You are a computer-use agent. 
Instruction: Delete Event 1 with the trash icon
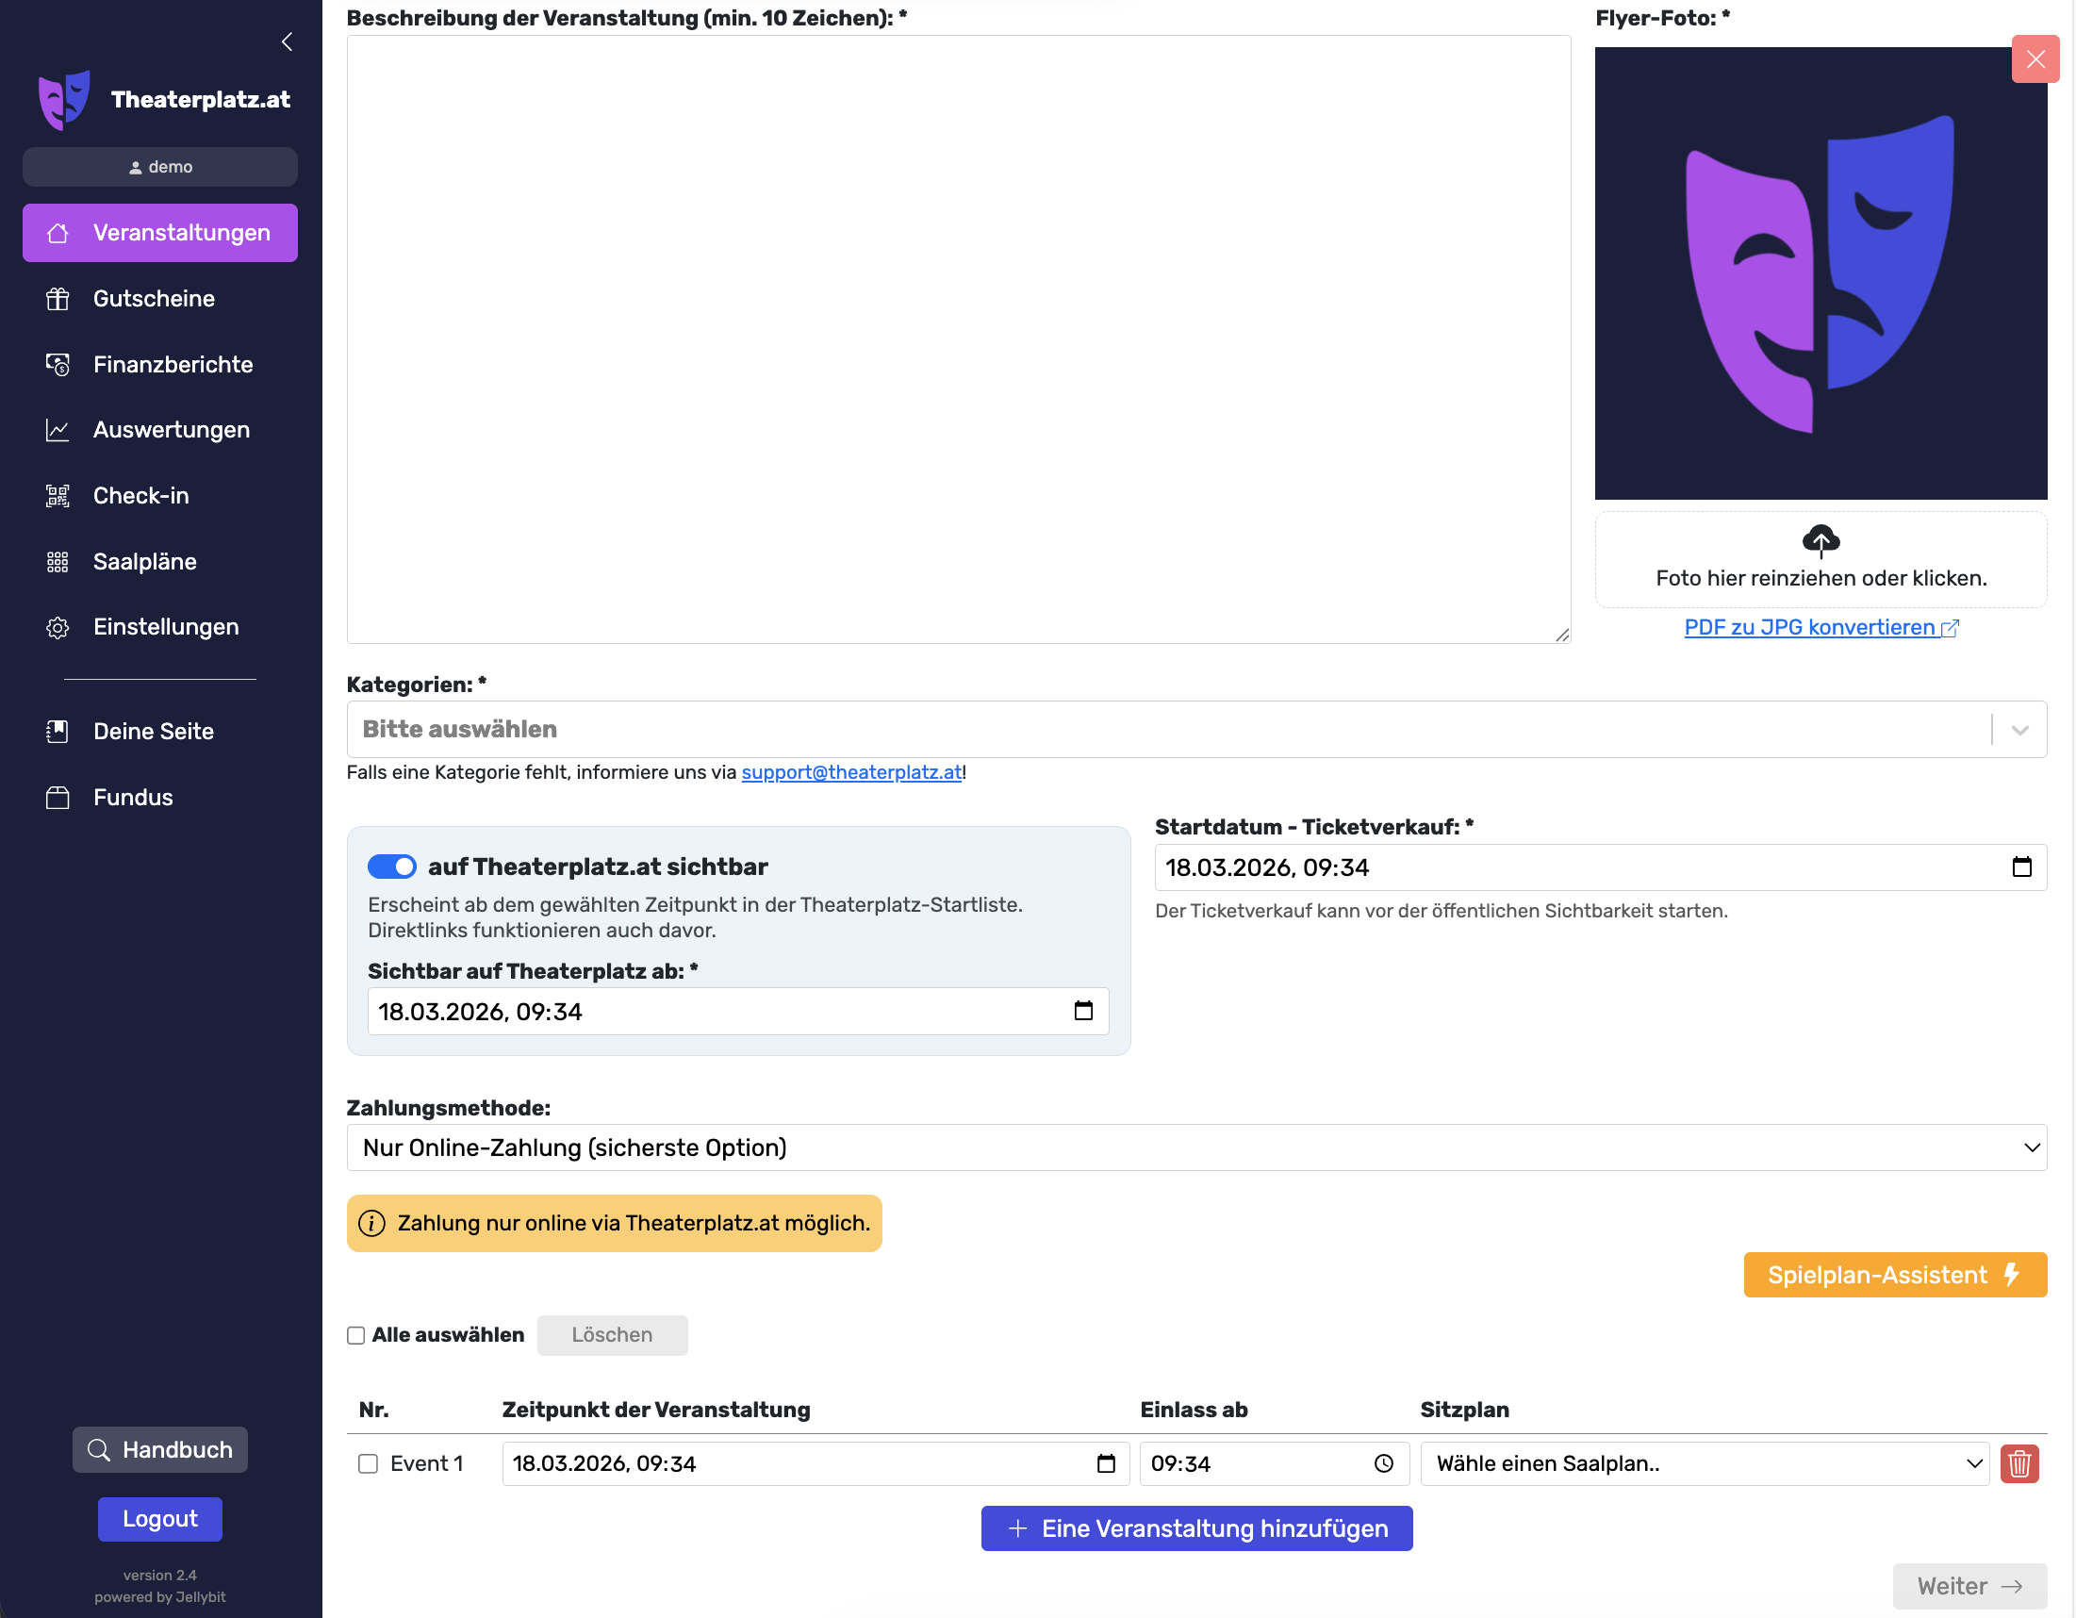point(2019,1463)
